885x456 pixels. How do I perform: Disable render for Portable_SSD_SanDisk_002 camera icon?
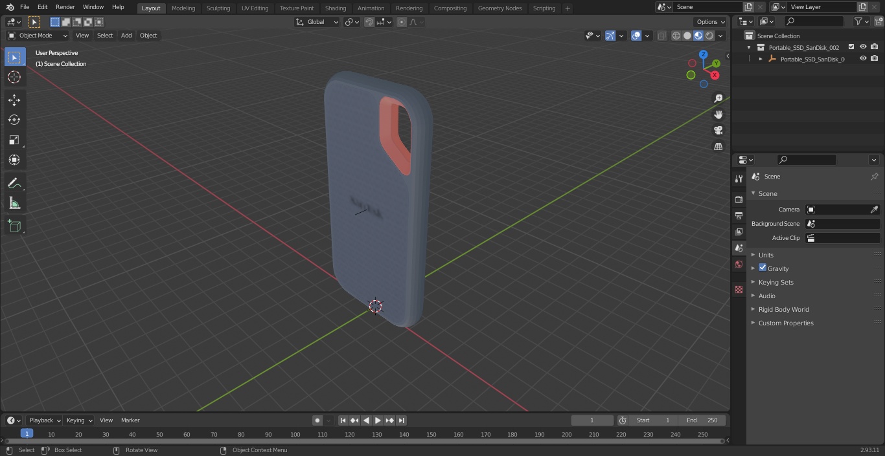coord(875,47)
